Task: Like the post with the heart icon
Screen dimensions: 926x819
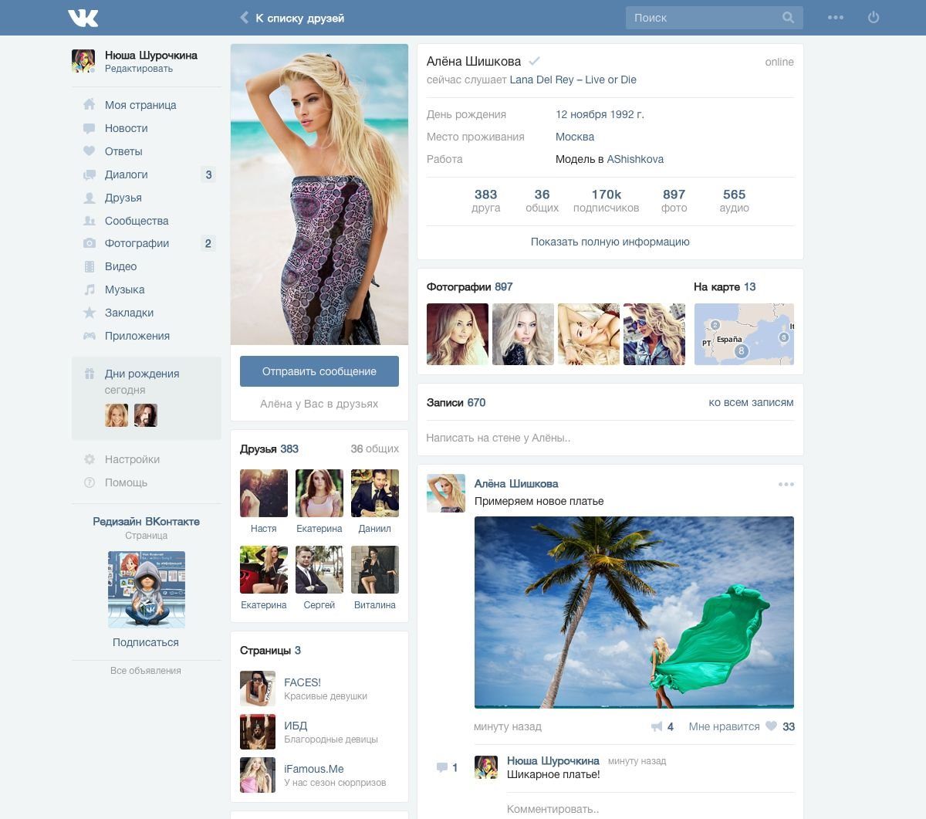Action: [771, 726]
